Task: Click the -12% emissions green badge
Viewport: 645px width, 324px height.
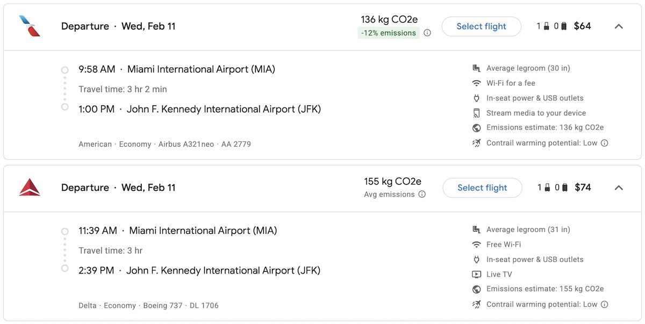Action: [x=389, y=33]
